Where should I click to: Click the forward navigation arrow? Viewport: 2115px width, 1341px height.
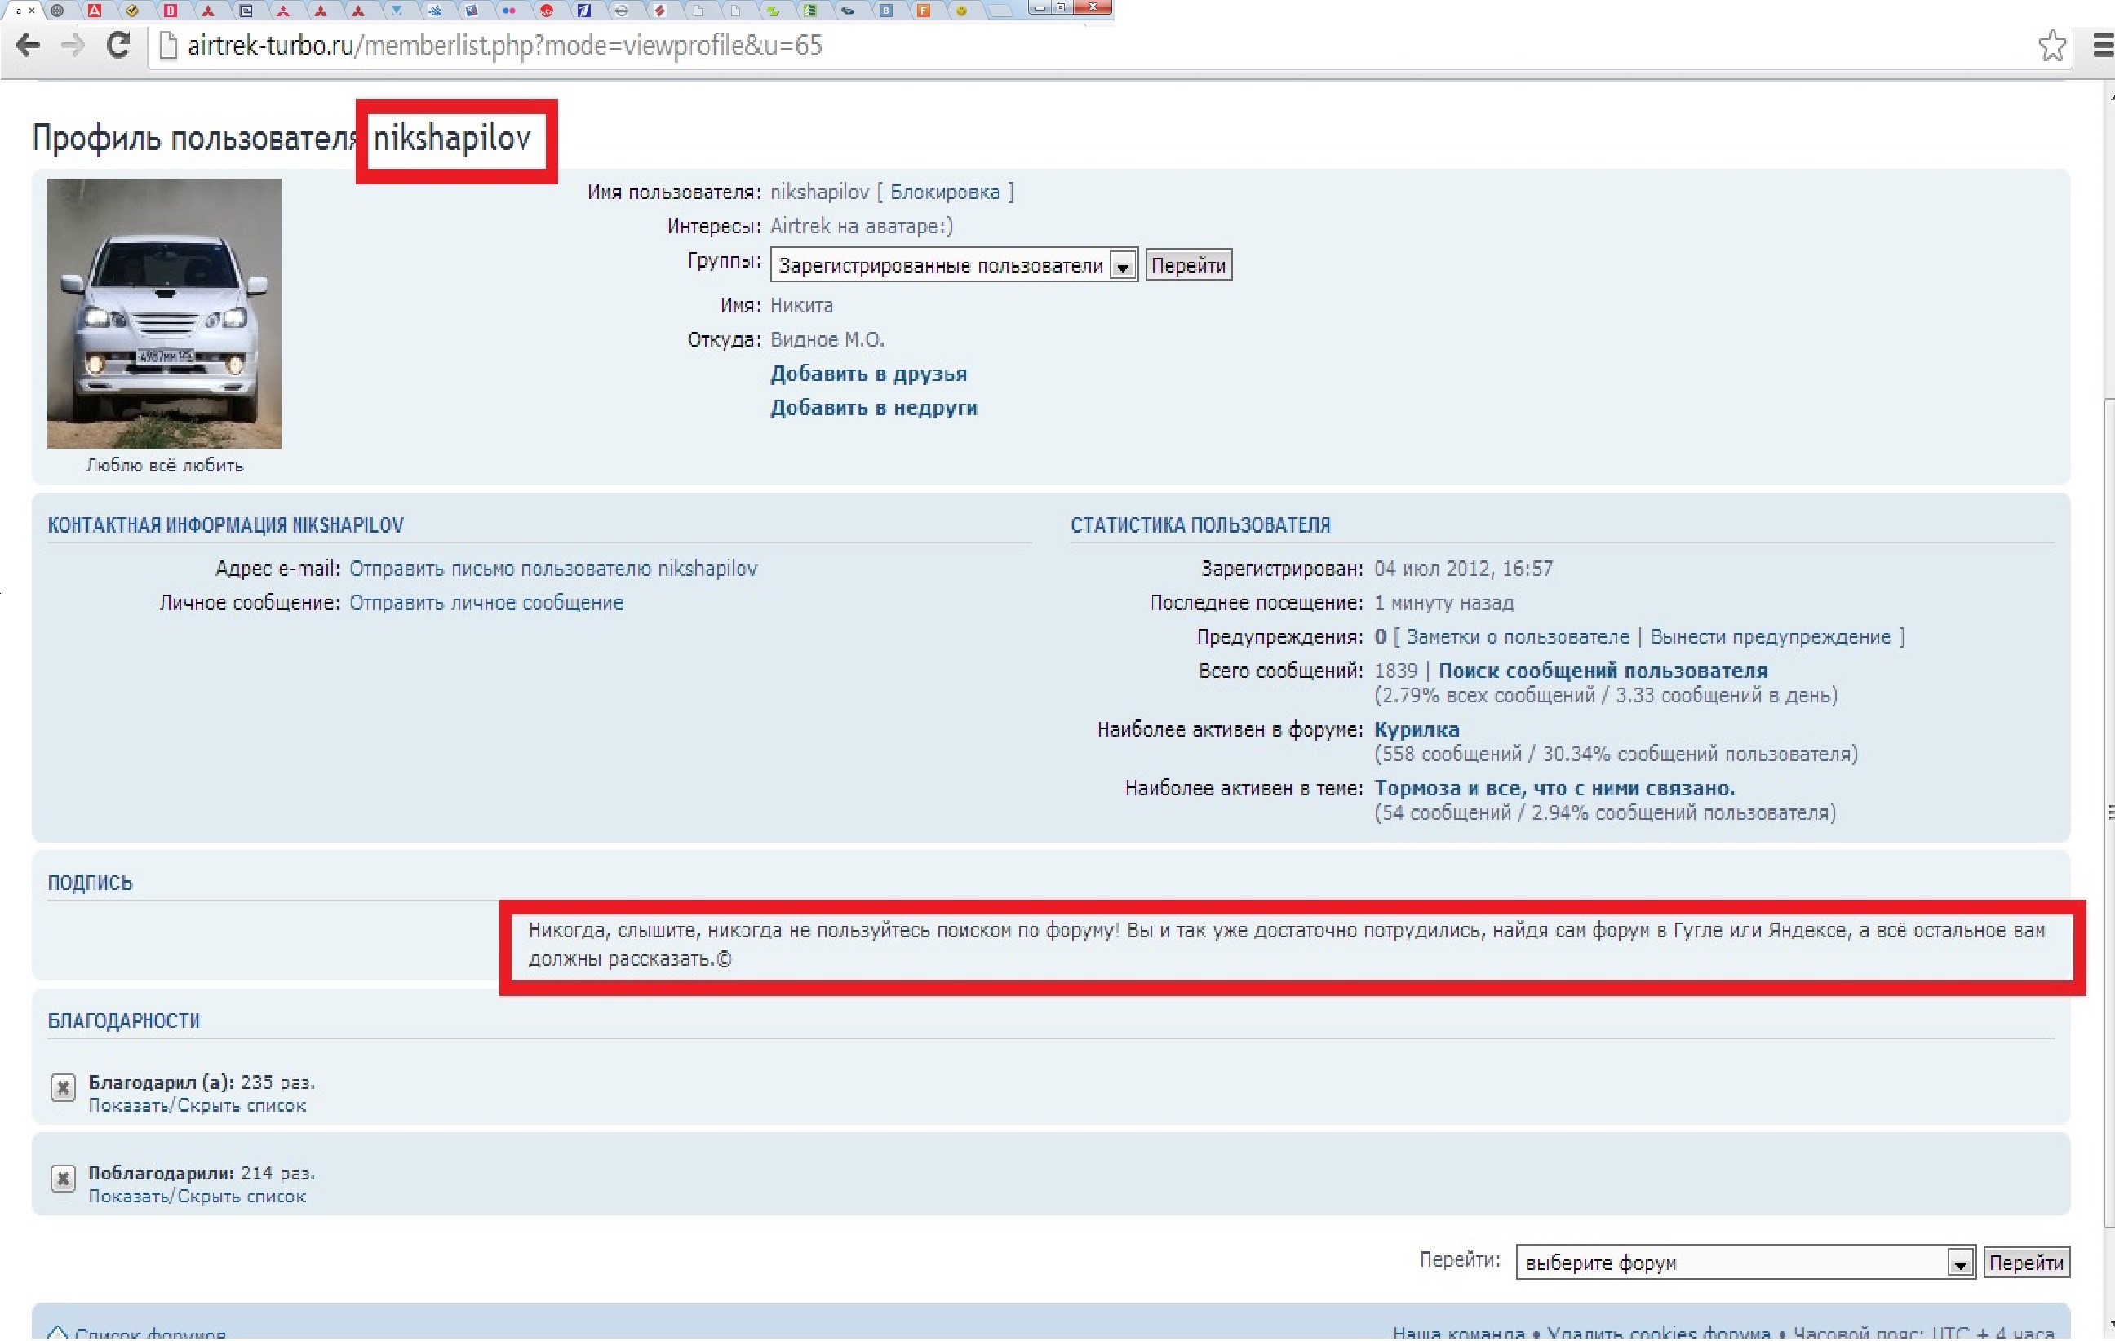point(73,46)
